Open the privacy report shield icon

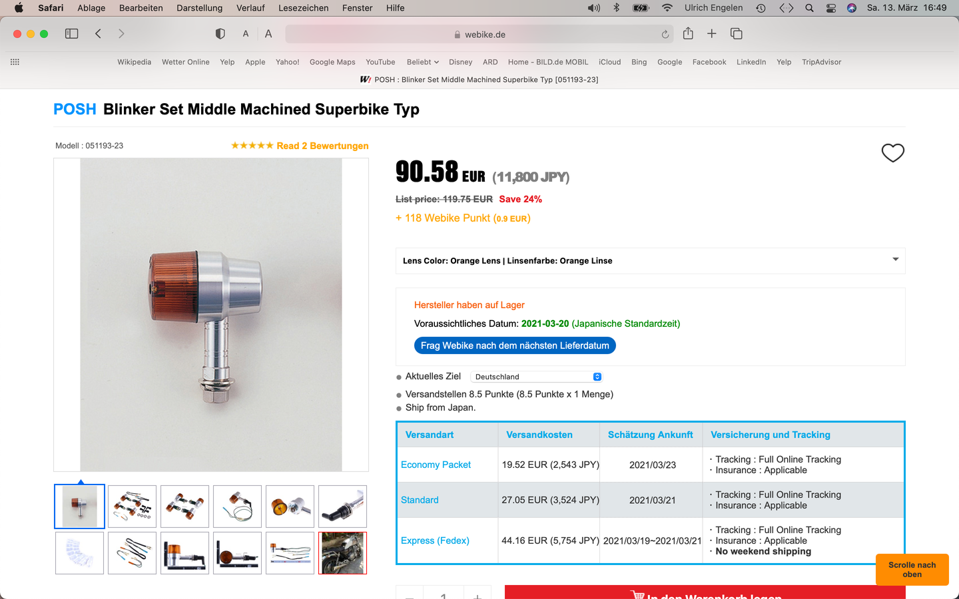220,34
